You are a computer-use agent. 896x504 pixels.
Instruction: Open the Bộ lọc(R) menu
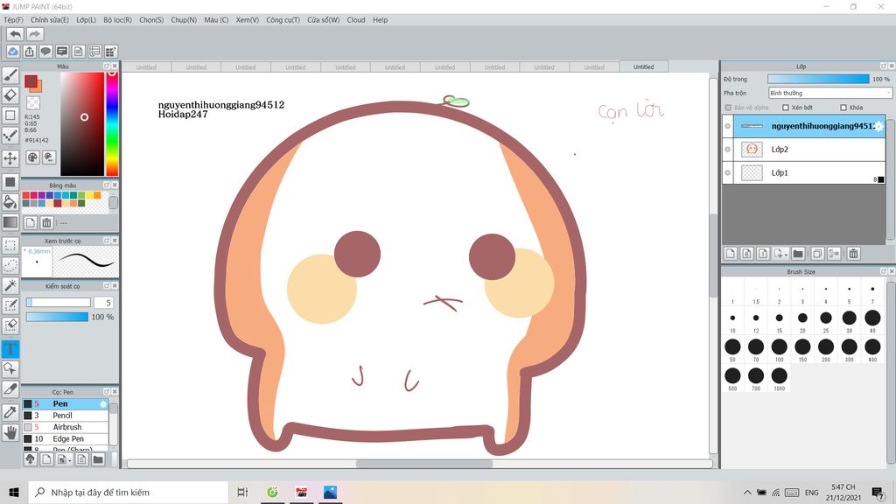coord(118,20)
